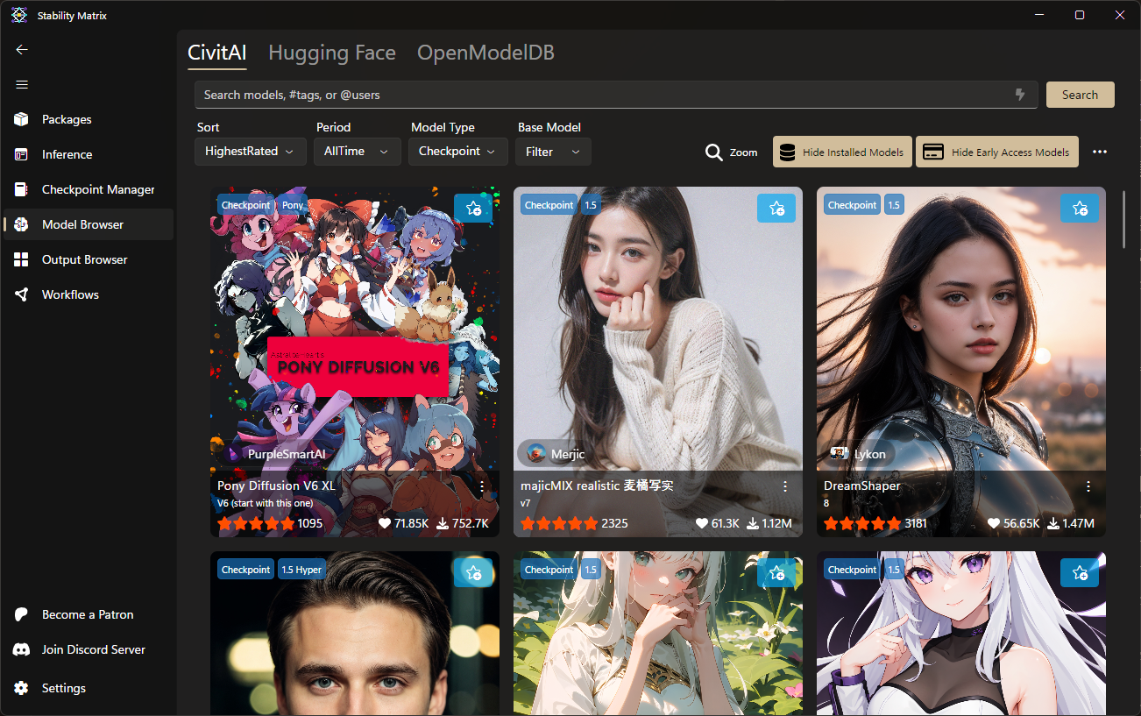Screen dimensions: 1141x716
Task: Open Settings in the sidebar
Action: click(88, 688)
